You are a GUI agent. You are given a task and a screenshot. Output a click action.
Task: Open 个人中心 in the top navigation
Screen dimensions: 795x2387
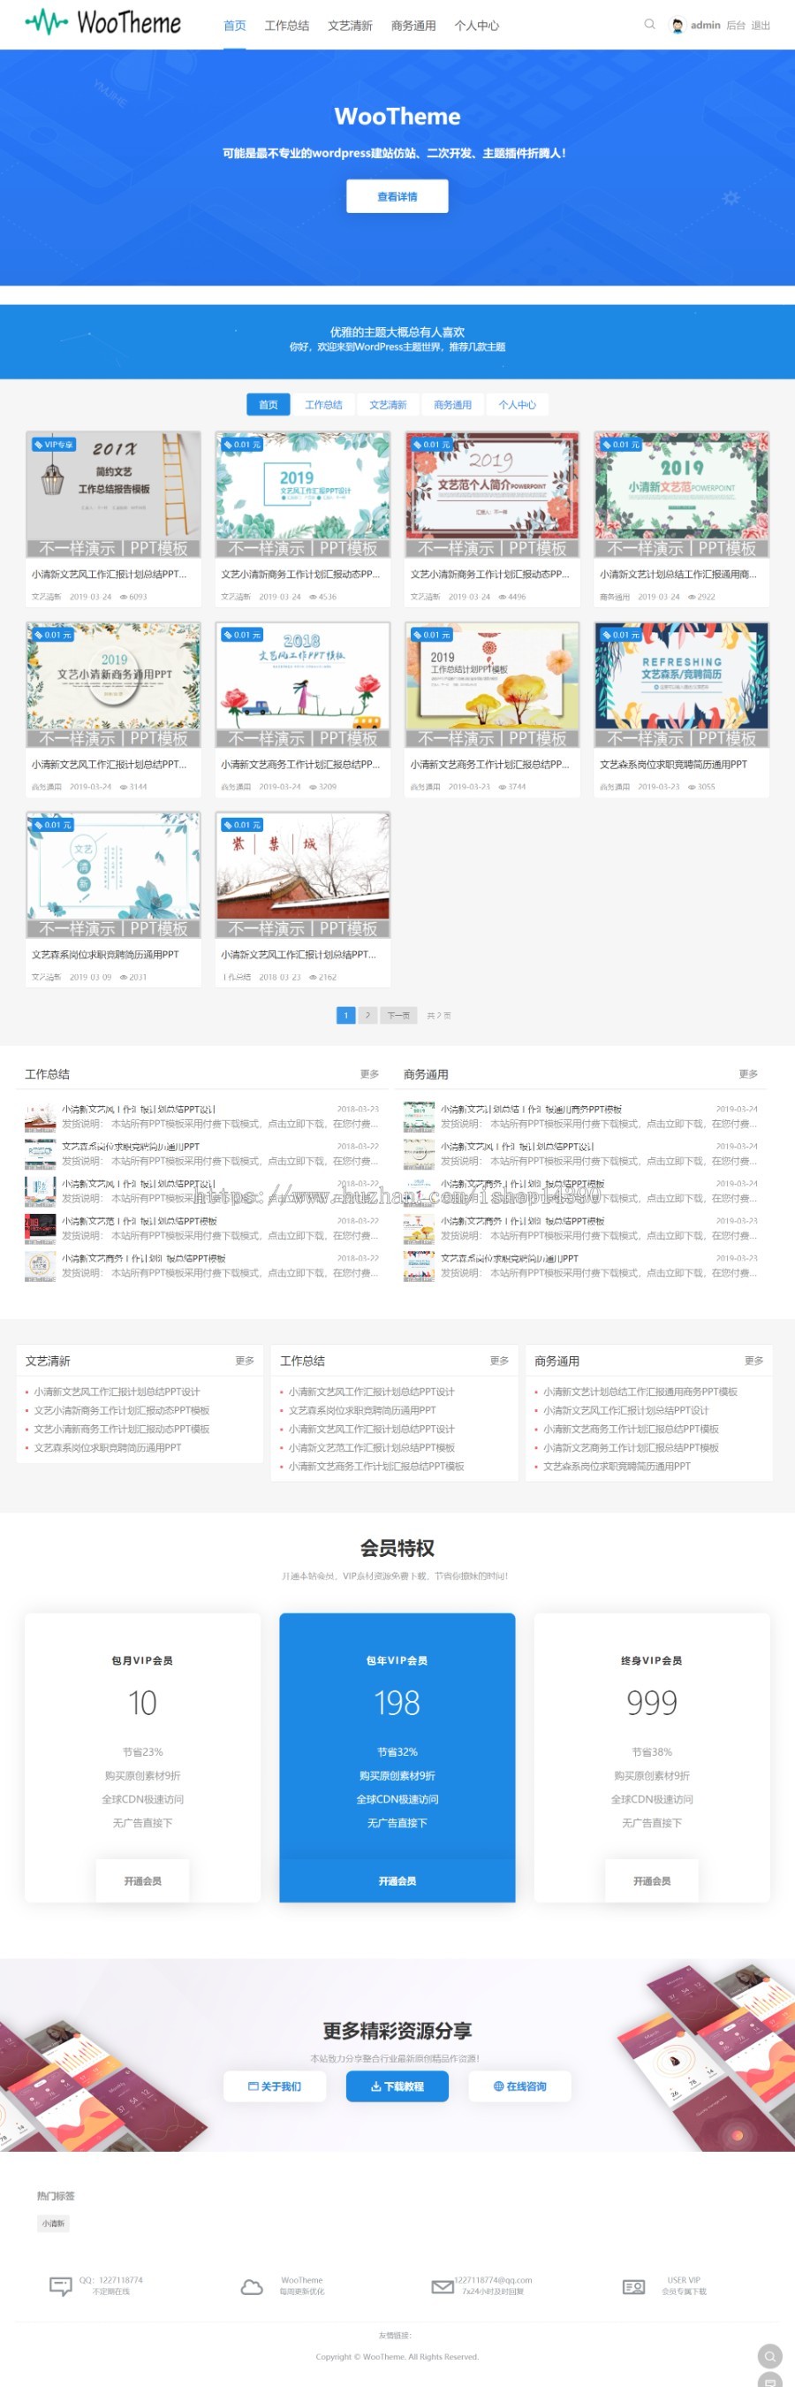tap(477, 25)
